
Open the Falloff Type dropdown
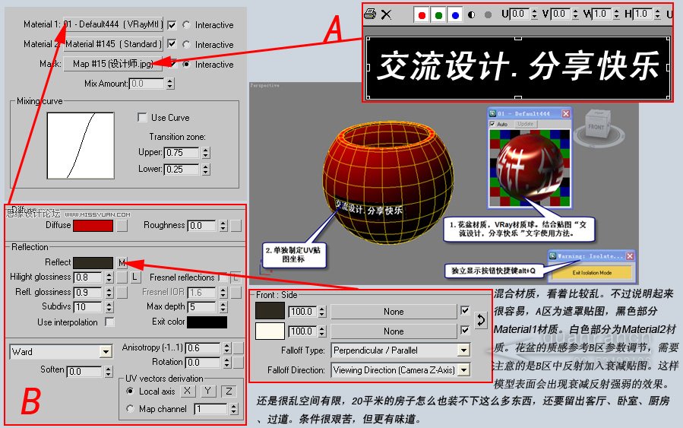pos(400,350)
